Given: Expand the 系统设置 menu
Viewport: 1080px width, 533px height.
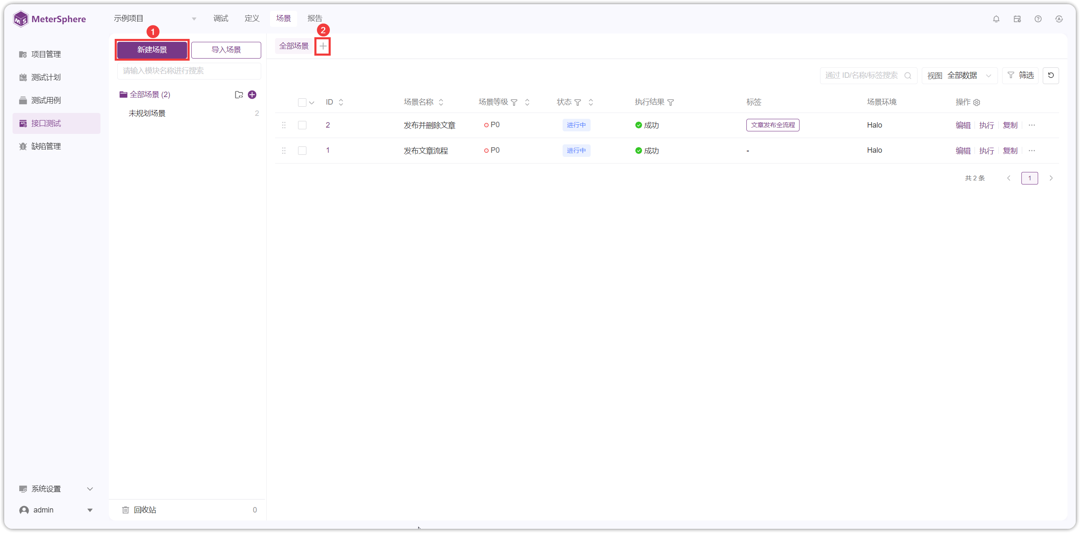Looking at the screenshot, I should [56, 489].
